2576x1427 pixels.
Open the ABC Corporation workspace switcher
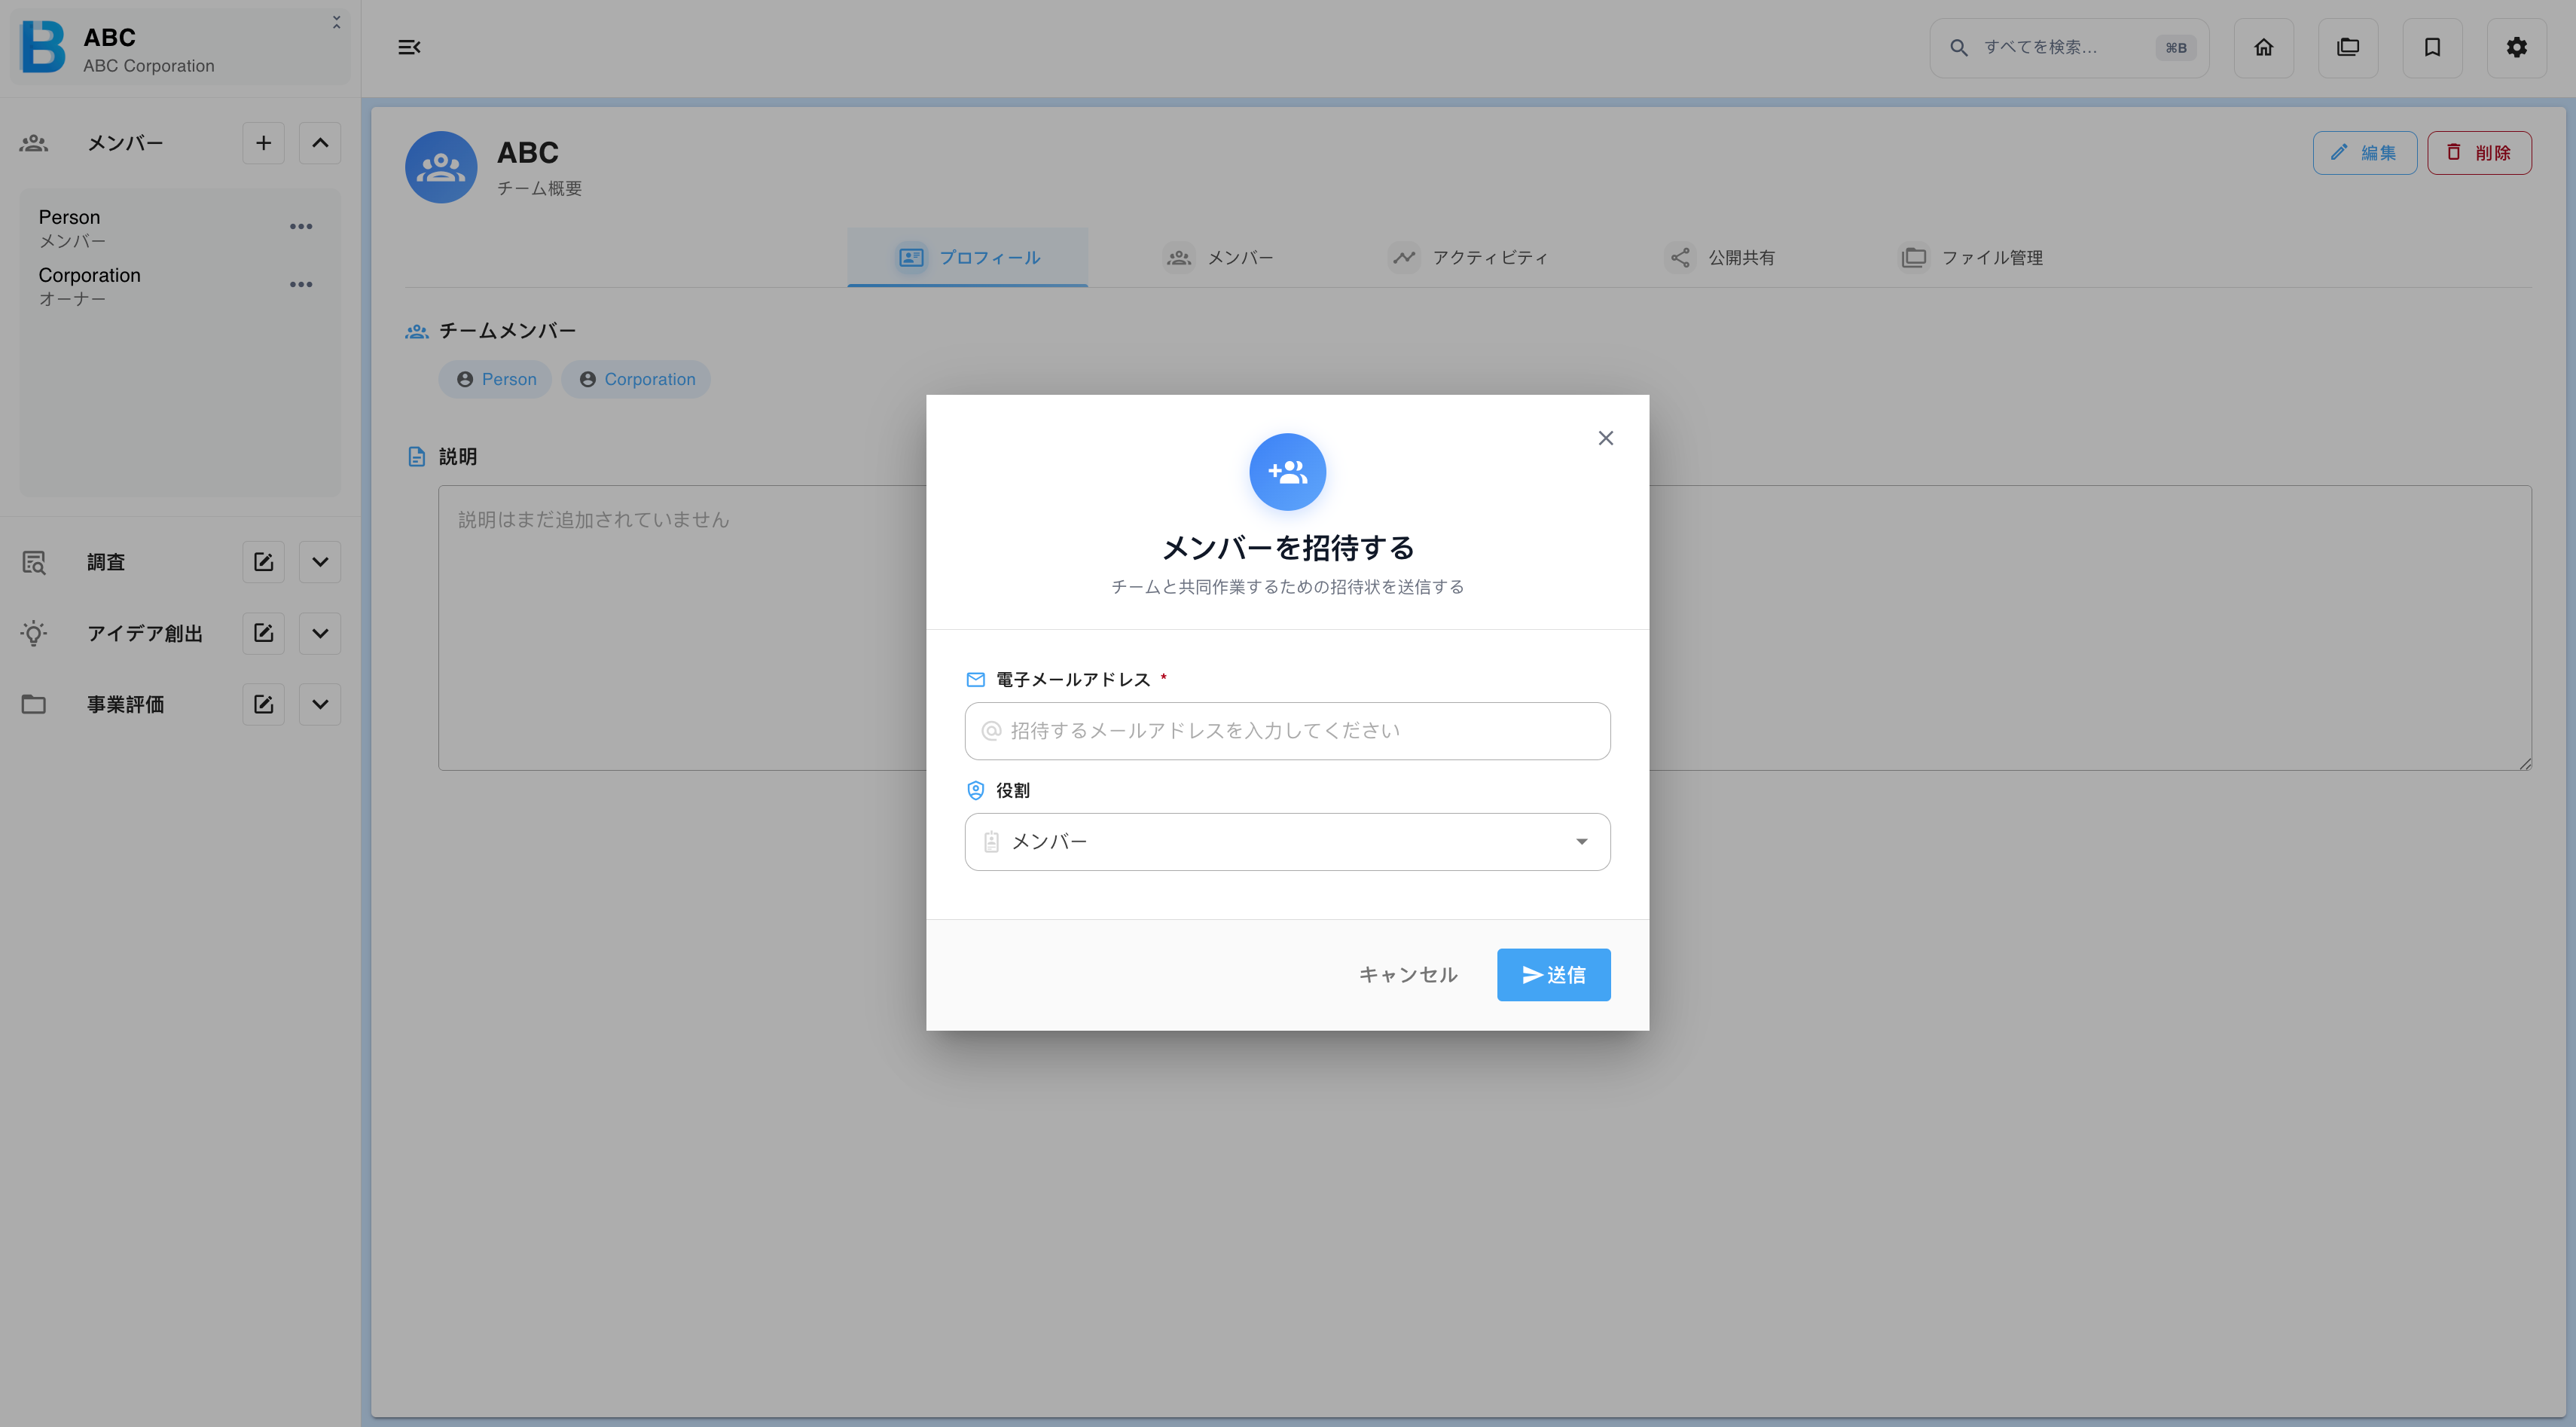click(180, 48)
